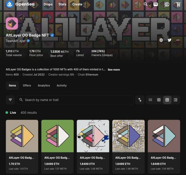Click the Items 400 label
The height and width of the screenshot is (175, 186).
[12, 75]
